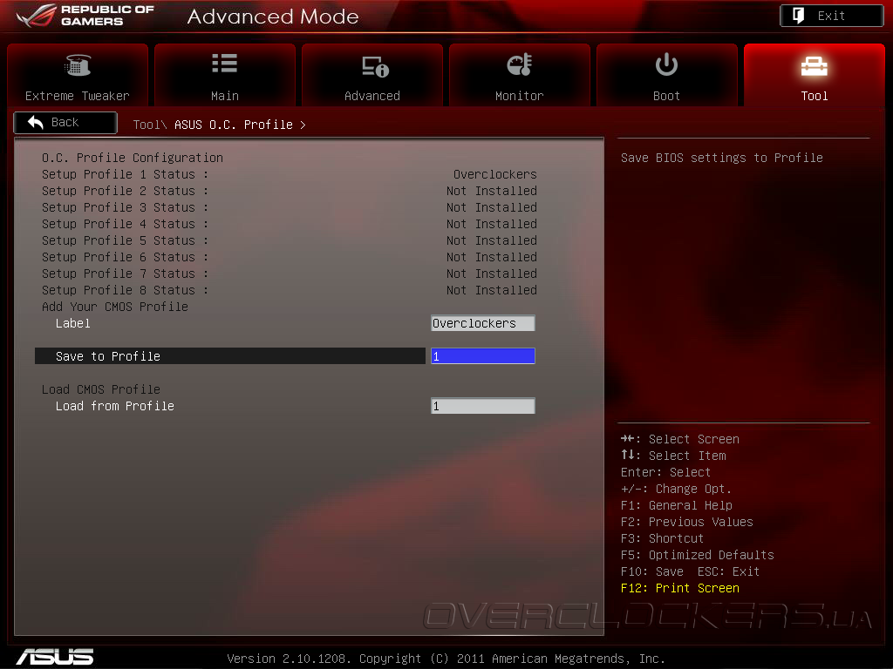Click the F12: Print Screen hint
Screen dimensions: 893x669
tap(680, 588)
